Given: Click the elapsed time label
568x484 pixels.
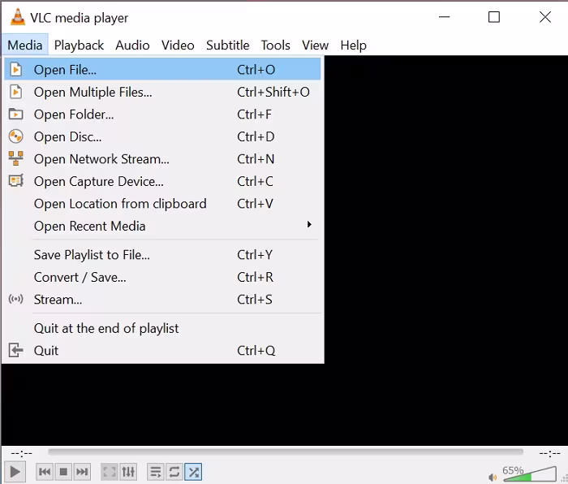Looking at the screenshot, I should click(21, 453).
